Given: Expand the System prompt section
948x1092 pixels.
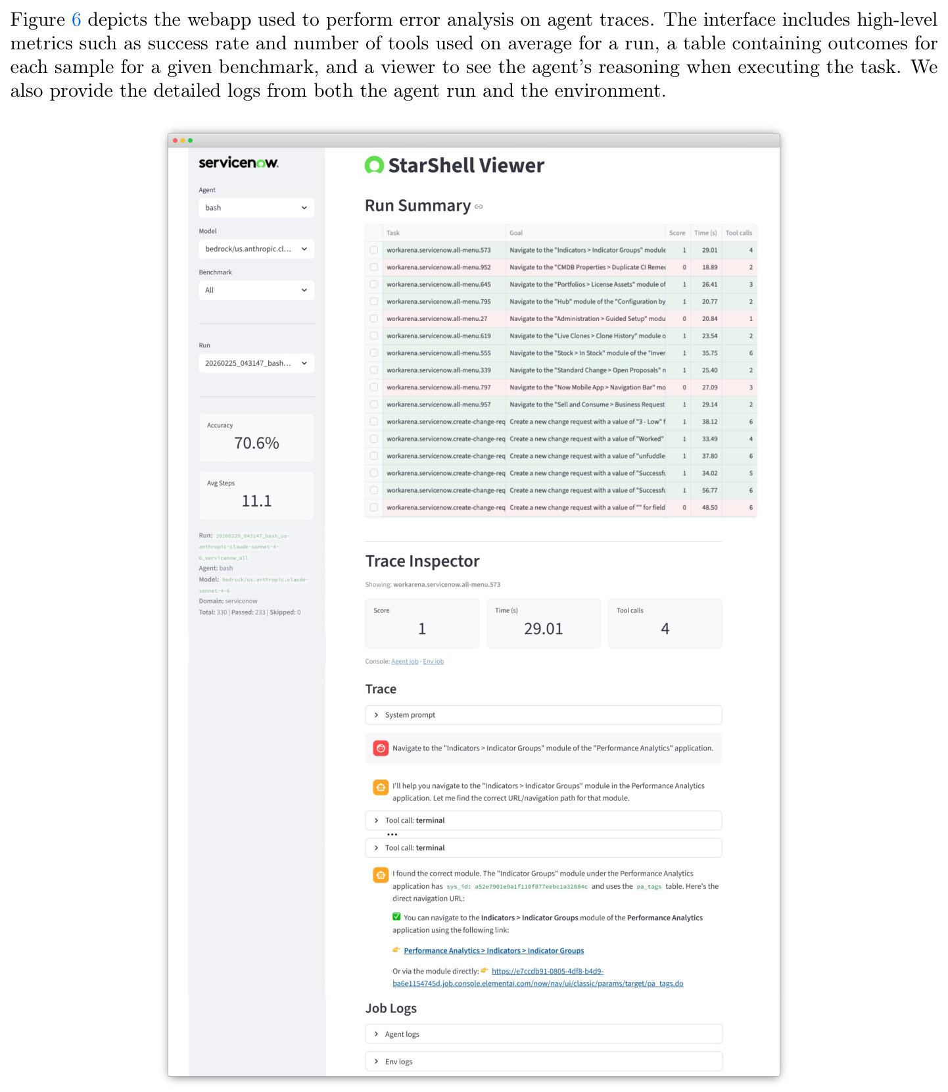Looking at the screenshot, I should pyautogui.click(x=544, y=715).
